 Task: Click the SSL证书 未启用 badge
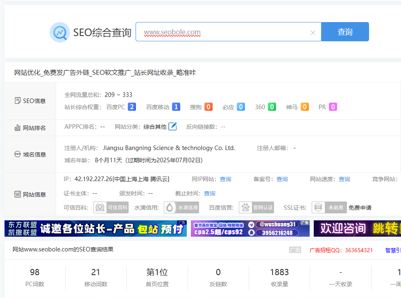329,207
